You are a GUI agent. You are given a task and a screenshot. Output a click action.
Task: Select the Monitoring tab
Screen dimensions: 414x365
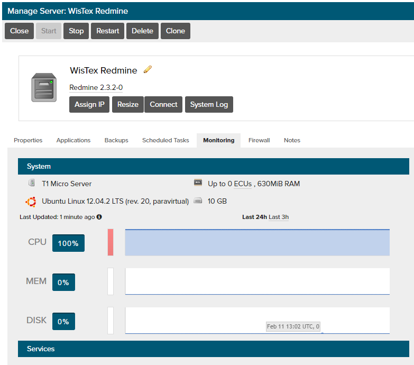(x=218, y=140)
